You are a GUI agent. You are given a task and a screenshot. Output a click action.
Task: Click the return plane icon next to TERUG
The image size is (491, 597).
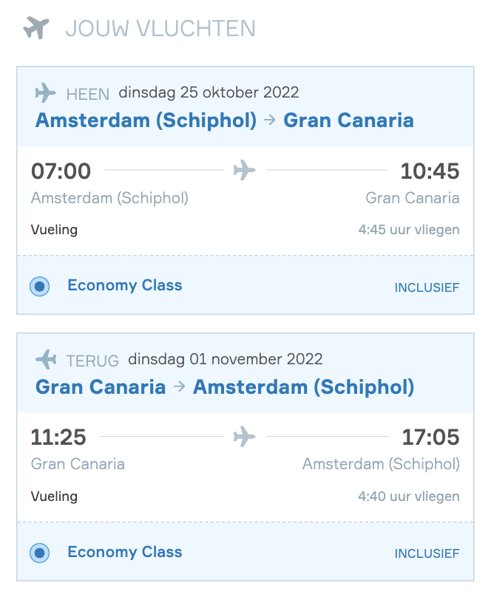(46, 359)
